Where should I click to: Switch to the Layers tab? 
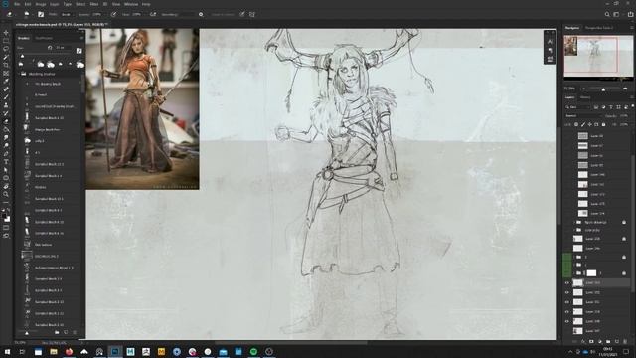(570, 97)
